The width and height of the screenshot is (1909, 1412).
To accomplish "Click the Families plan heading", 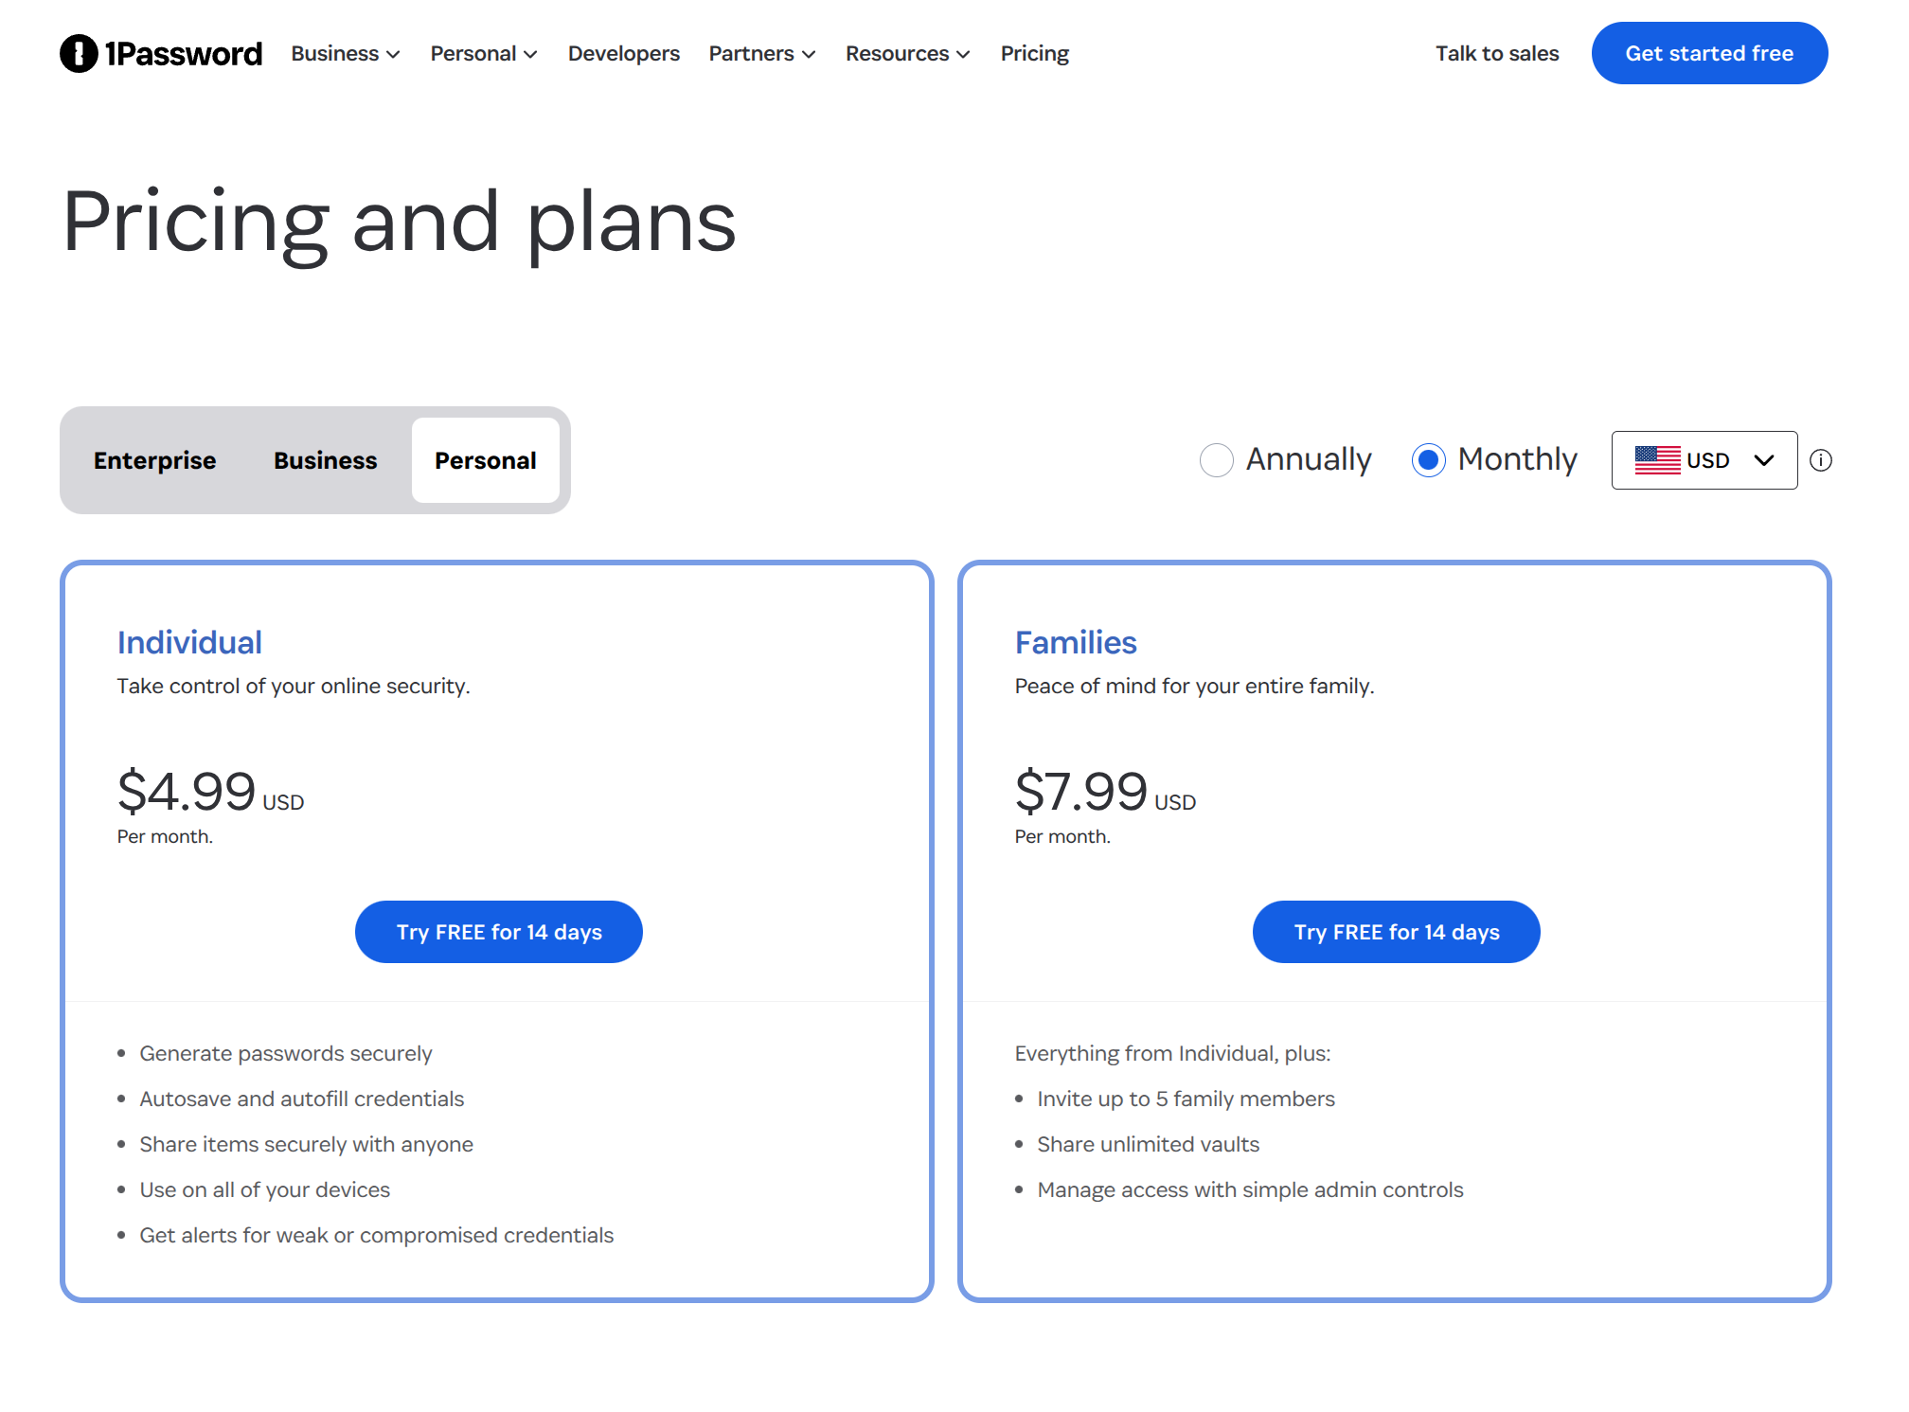I will click(1075, 642).
